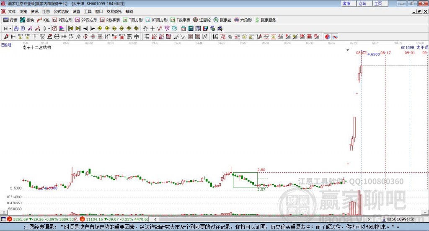
Task: Click the 主页 homepage button
Action: tap(378, 3)
